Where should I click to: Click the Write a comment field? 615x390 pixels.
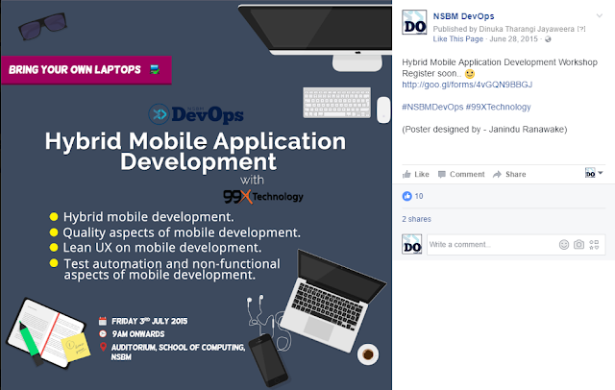tap(490, 245)
